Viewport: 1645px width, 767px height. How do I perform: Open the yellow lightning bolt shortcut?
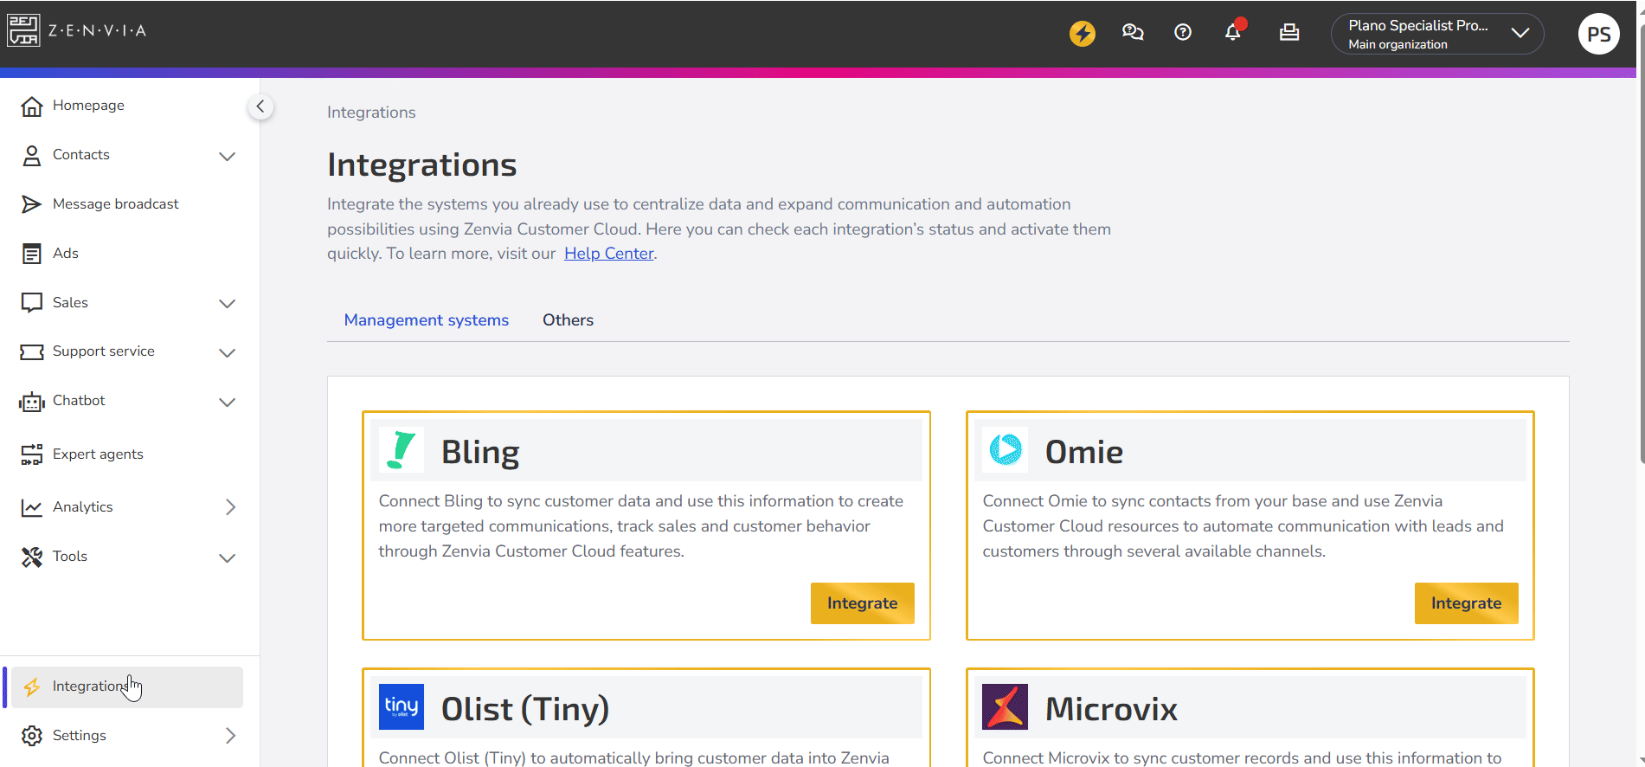tap(1082, 33)
